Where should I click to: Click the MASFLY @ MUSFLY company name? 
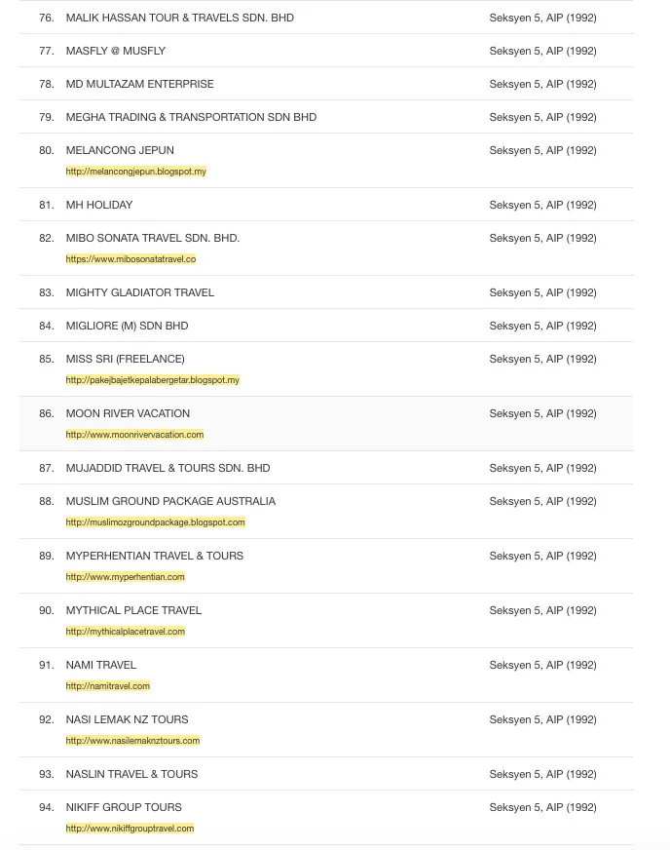[115, 51]
